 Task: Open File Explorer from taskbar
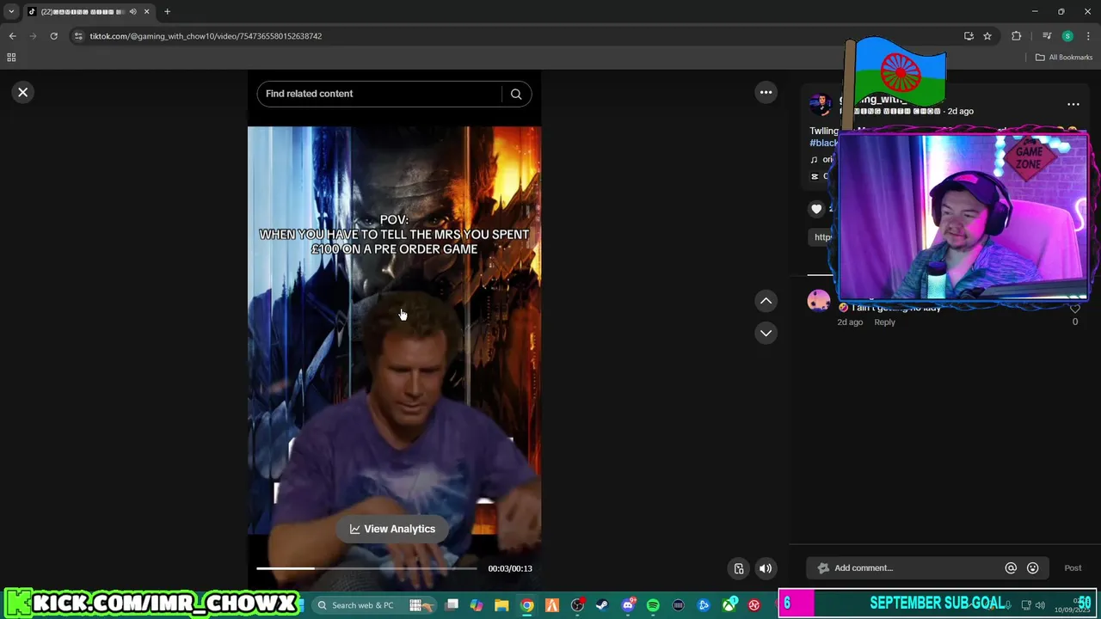(501, 605)
